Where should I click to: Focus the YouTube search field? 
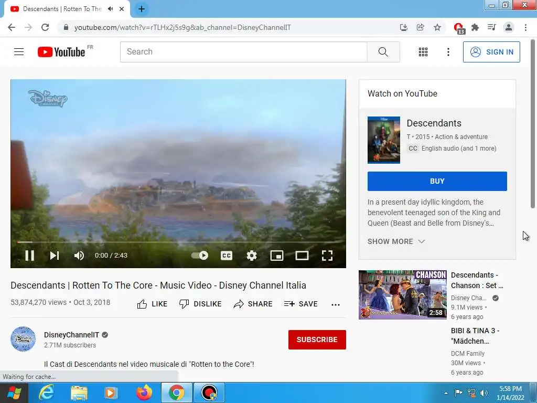pos(243,52)
